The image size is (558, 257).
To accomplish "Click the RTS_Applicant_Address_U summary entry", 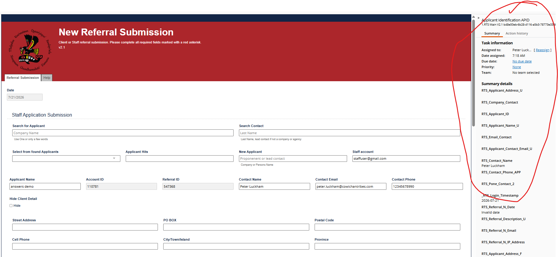I will click(502, 91).
